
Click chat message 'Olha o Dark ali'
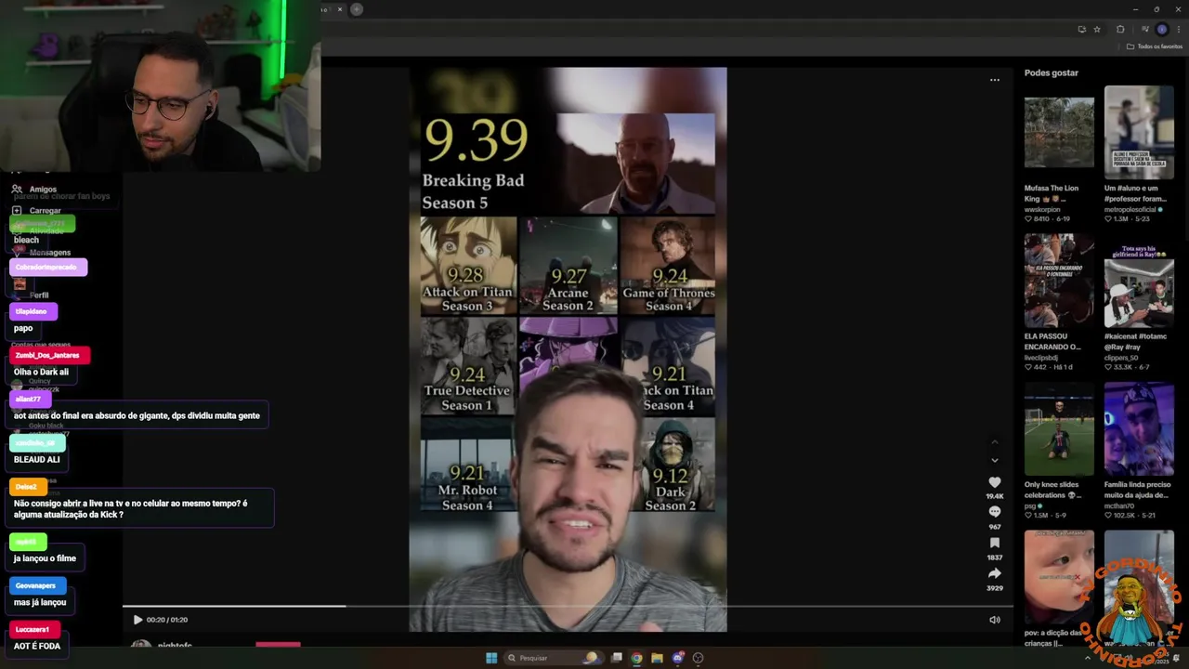[x=41, y=372]
